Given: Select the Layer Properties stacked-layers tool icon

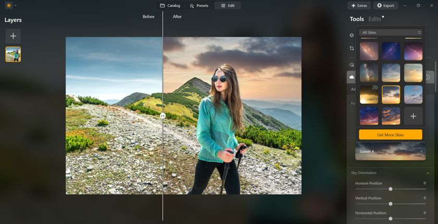Looking at the screenshot, I should tap(351, 35).
